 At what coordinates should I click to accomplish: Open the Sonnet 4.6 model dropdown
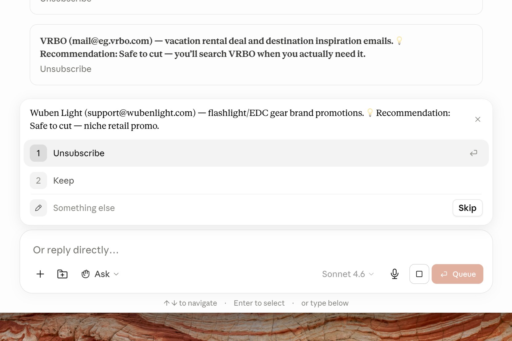click(348, 274)
